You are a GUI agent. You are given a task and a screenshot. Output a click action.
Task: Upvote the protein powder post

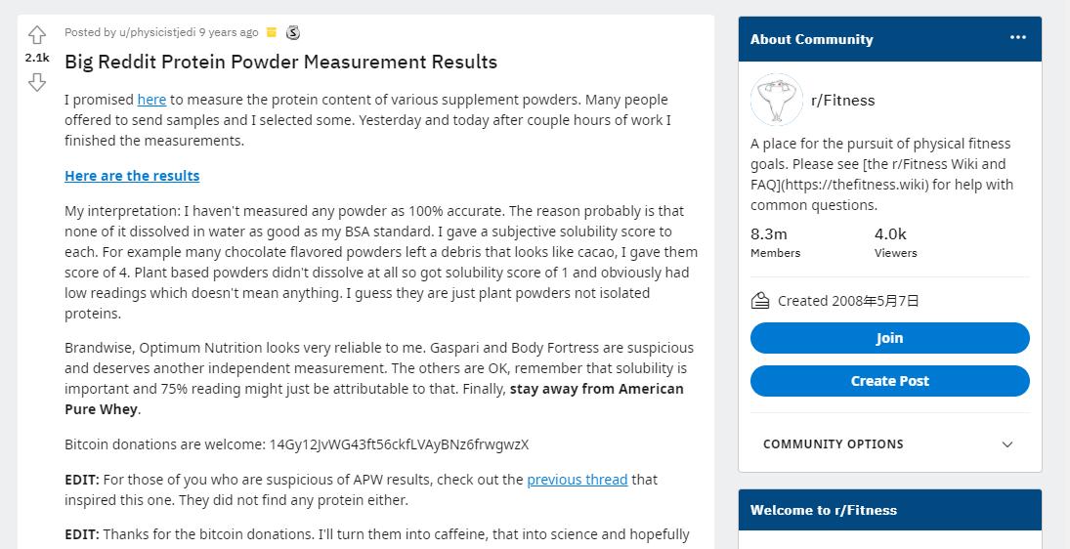tap(37, 35)
